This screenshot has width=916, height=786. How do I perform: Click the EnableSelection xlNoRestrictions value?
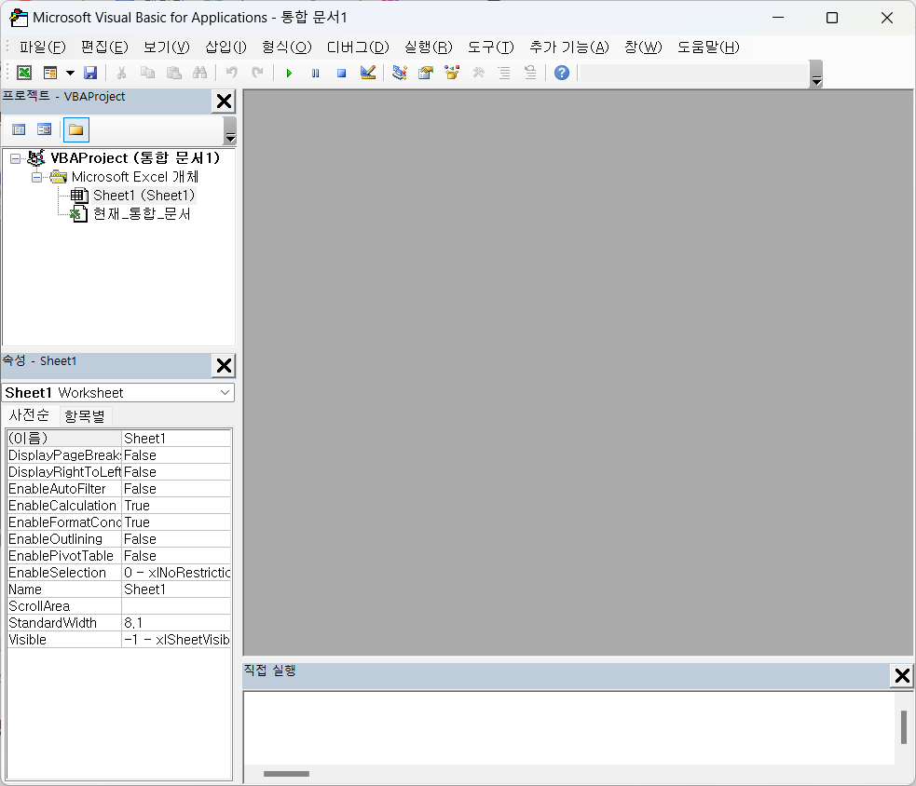pyautogui.click(x=176, y=573)
